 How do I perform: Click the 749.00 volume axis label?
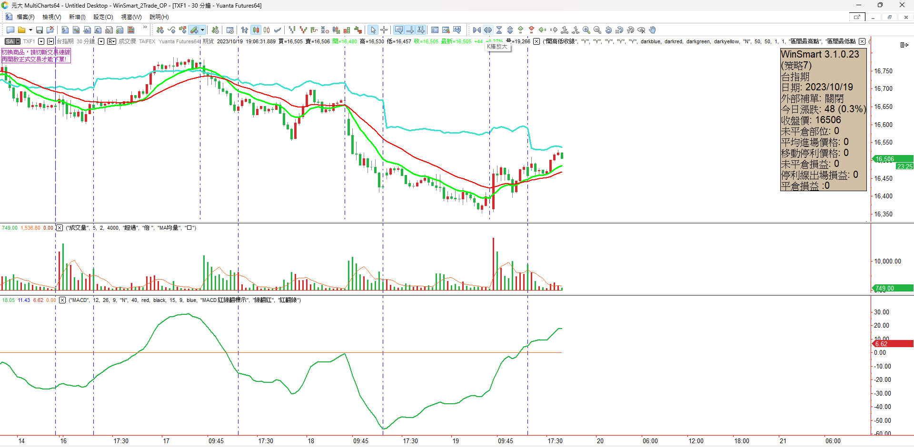pyautogui.click(x=893, y=288)
